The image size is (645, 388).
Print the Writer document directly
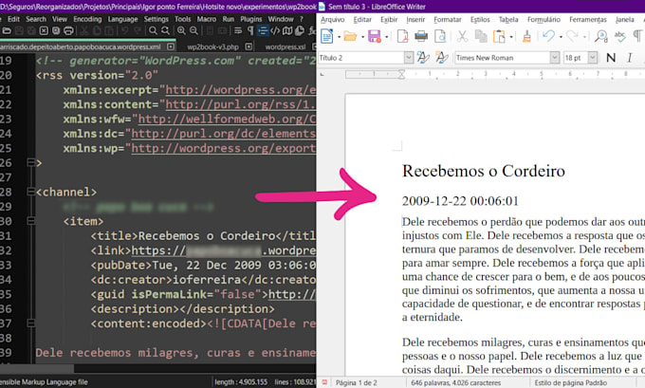421,36
